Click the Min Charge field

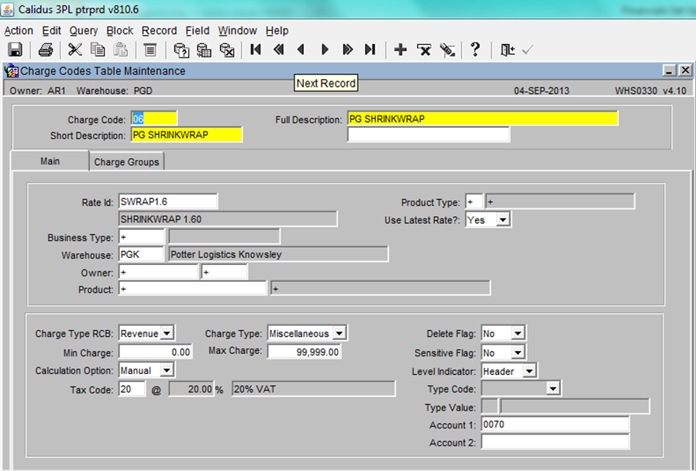pyautogui.click(x=155, y=352)
